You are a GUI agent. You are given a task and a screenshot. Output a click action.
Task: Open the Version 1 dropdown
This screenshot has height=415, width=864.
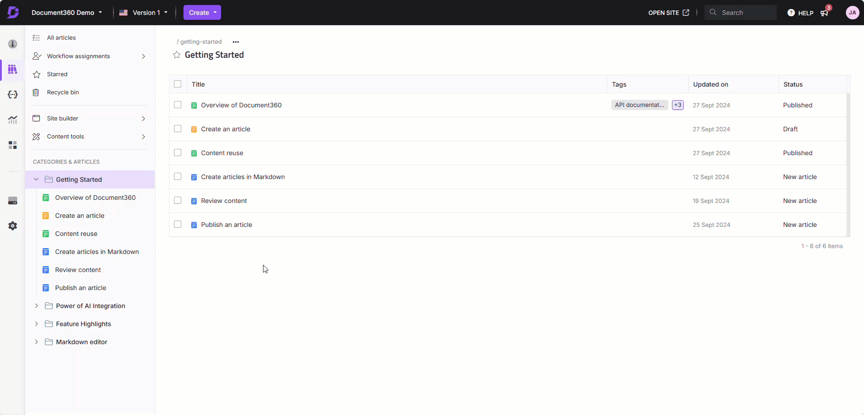(x=144, y=13)
